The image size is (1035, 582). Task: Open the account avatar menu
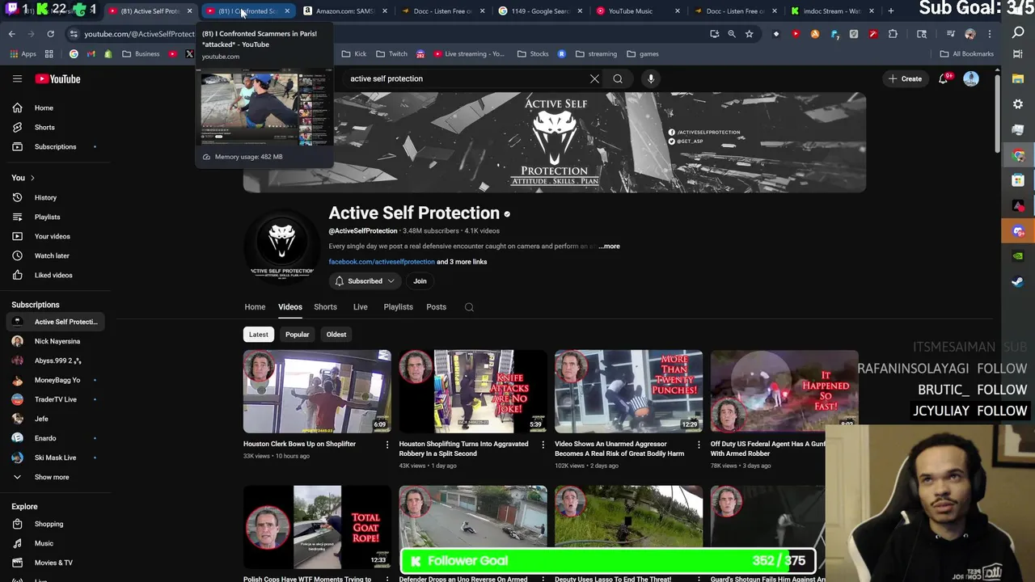[x=971, y=78]
